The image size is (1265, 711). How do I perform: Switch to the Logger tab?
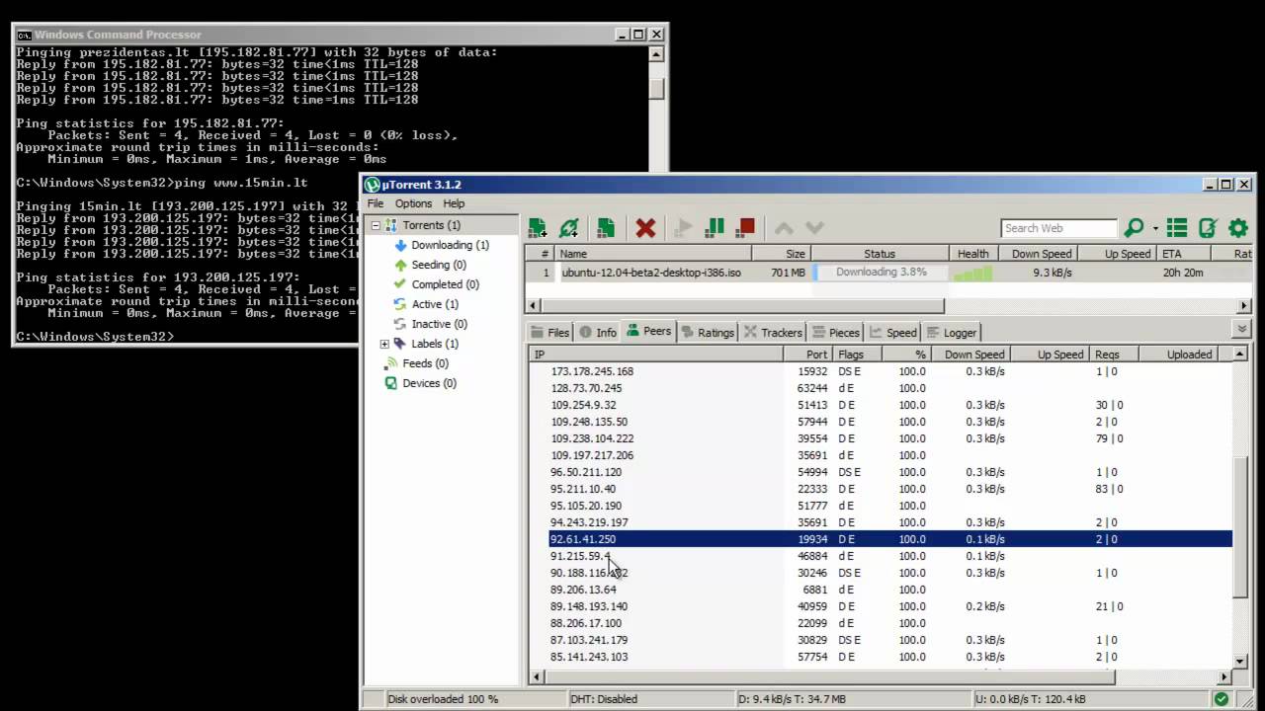pyautogui.click(x=952, y=333)
